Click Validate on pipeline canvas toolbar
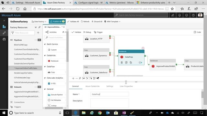This screenshot has height=116, width=207. point(76,32)
